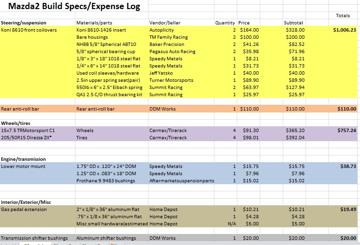Select the 'TM Family Racing' vendor cell
Image resolution: width=360 pixels, height=245 pixels.
point(181,37)
